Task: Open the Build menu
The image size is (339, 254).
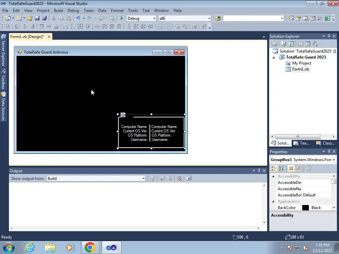Action: (58, 10)
